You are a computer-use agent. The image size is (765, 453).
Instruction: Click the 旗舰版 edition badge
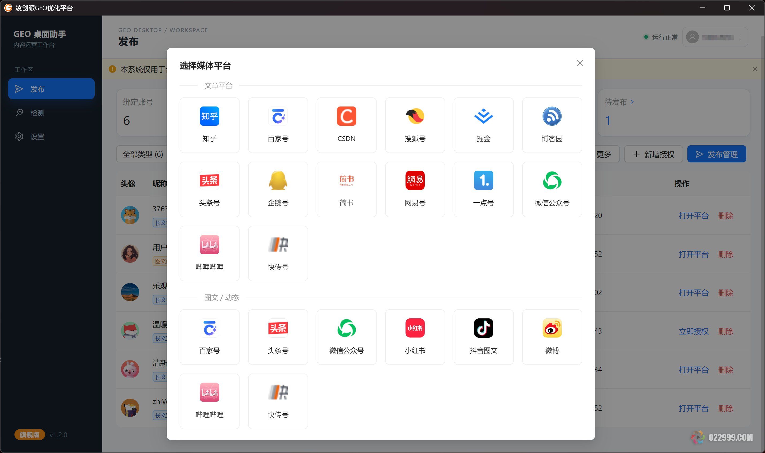click(30, 434)
